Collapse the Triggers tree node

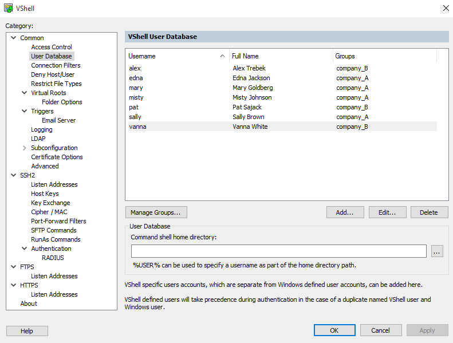point(24,111)
